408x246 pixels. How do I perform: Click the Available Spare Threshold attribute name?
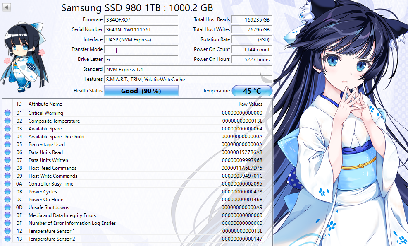pyautogui.click(x=56, y=136)
